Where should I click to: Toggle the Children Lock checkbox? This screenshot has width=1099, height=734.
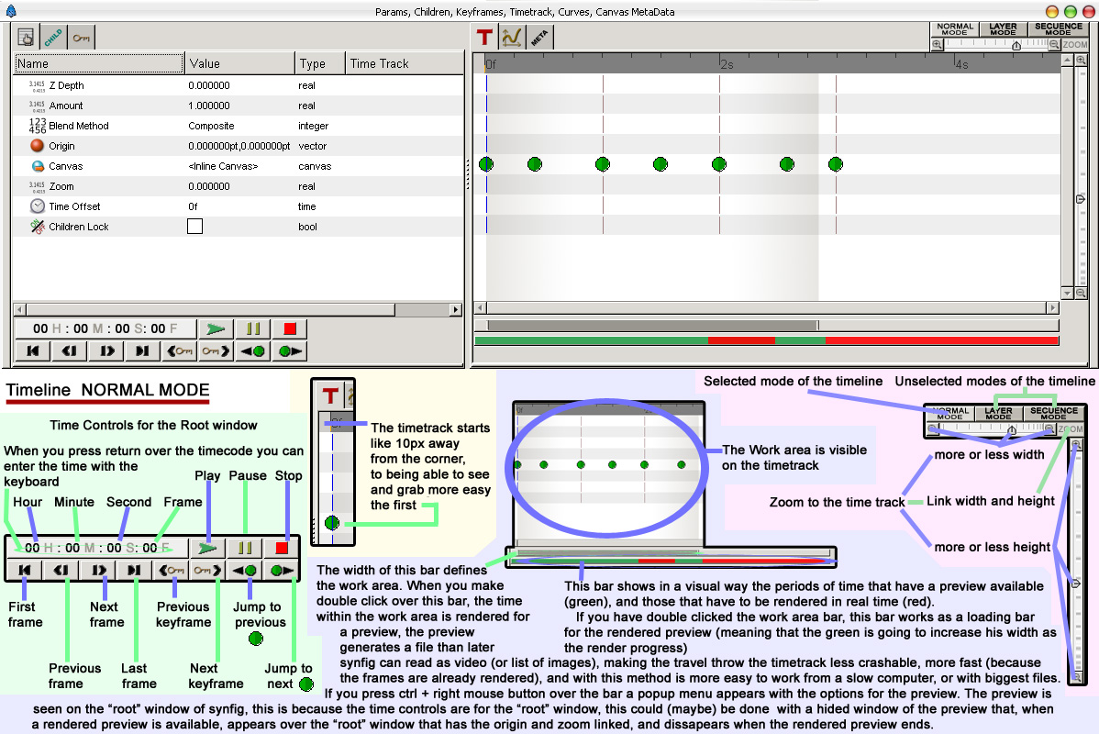point(194,227)
